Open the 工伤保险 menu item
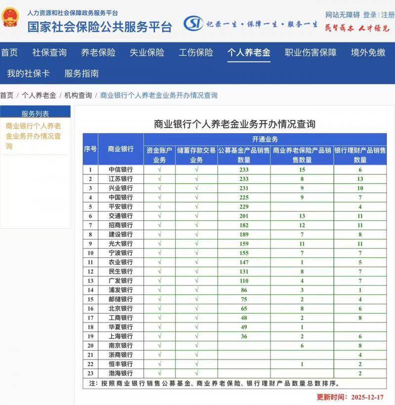Viewport: 395px width, 405px height. (196, 53)
